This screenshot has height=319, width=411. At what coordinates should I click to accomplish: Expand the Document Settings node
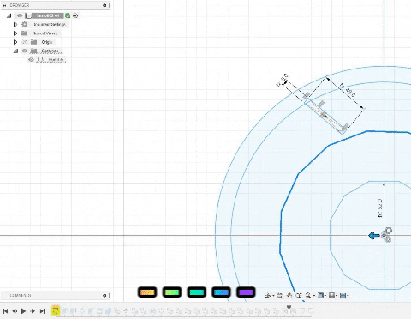tap(15, 25)
